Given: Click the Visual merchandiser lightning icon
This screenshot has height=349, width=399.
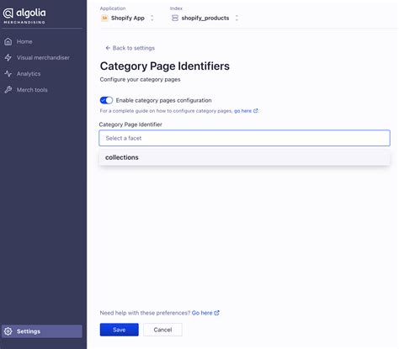Looking at the screenshot, I should click(x=8, y=57).
